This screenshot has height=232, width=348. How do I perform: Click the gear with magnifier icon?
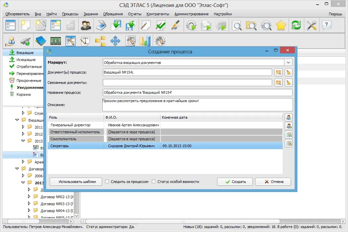click(x=266, y=25)
